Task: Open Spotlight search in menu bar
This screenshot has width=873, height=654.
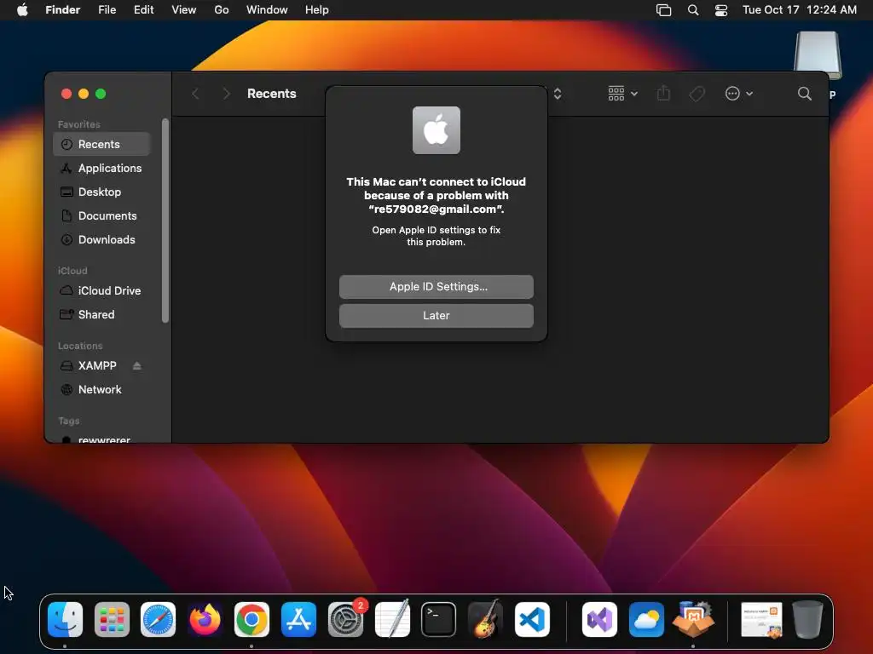Action: click(x=693, y=9)
